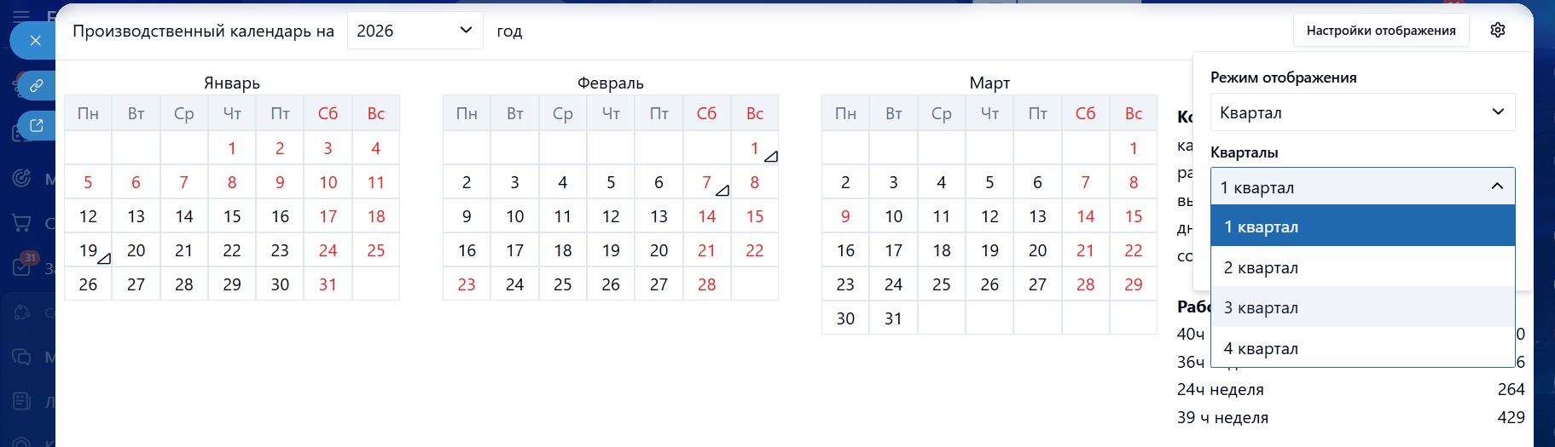Screen dimensions: 1555x447
Task: Click the 'Январь' month title
Action: pyautogui.click(x=232, y=83)
